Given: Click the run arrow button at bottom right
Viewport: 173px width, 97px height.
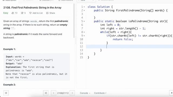Looking at the screenshot, I should pyautogui.click(x=171, y=93).
